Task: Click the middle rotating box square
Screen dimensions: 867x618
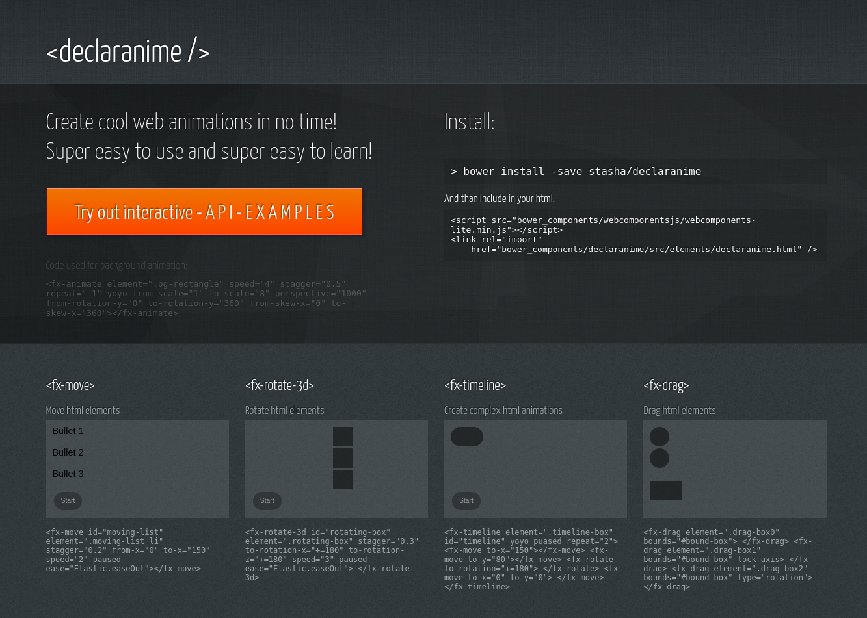Action: [343, 458]
